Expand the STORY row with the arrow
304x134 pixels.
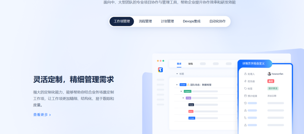point(177,85)
